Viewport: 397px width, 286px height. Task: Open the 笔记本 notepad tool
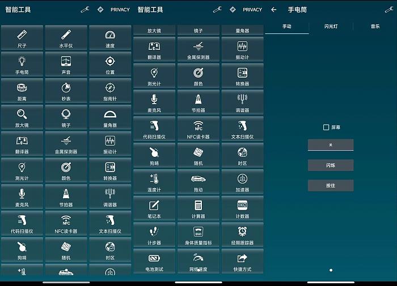click(x=154, y=208)
